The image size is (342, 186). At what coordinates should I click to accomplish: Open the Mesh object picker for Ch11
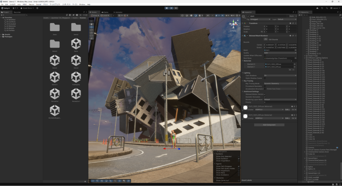coord(295,50)
